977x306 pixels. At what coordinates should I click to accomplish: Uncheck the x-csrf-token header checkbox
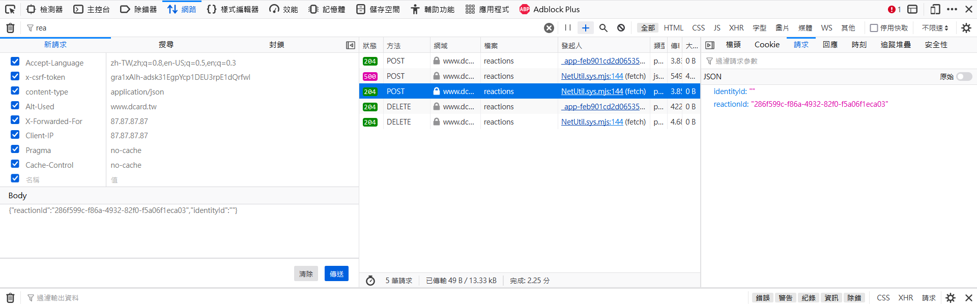(x=15, y=76)
